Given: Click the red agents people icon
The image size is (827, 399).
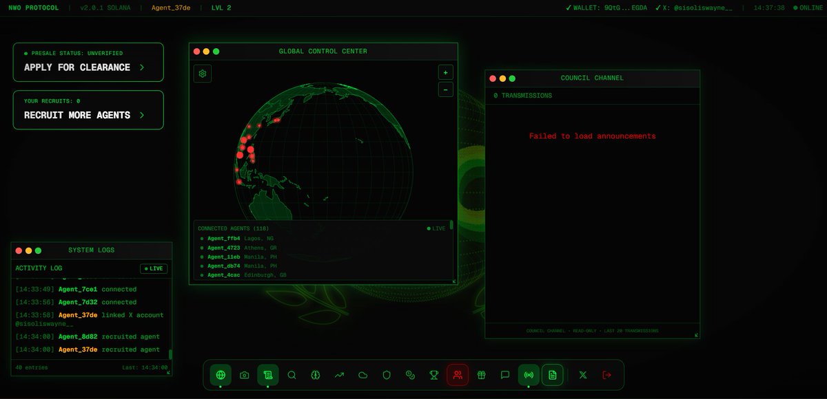Looking at the screenshot, I should [x=458, y=375].
